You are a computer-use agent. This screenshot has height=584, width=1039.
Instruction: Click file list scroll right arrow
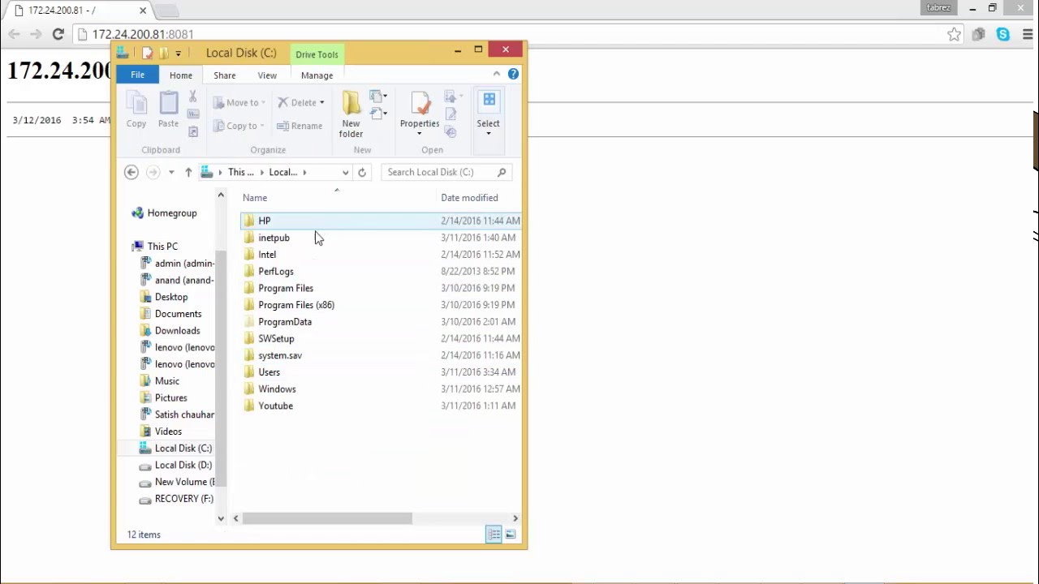515,518
